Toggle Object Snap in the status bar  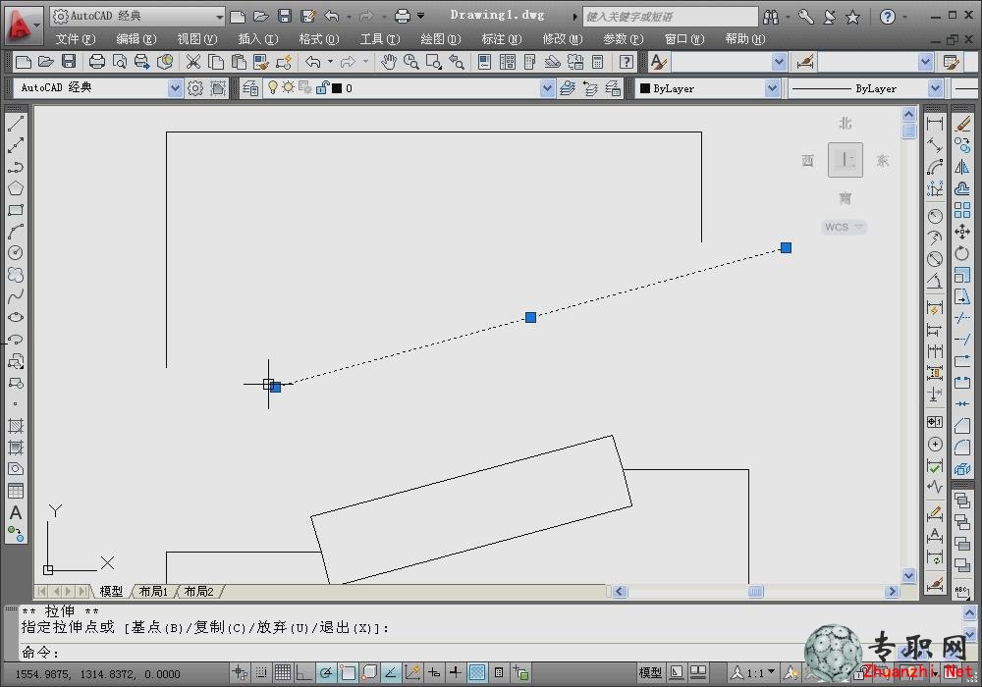348,672
